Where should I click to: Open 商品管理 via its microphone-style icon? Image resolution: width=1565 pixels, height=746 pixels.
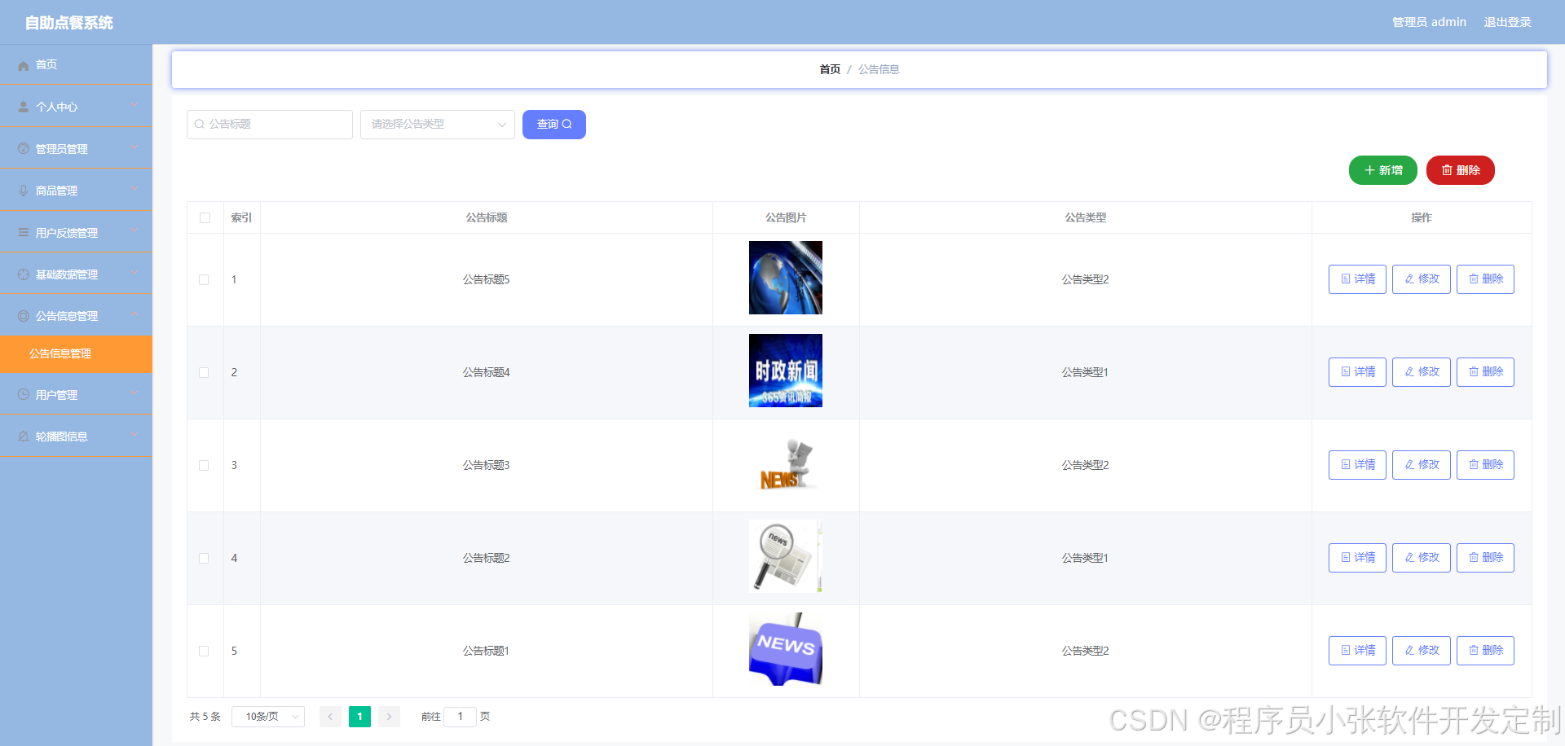23,190
